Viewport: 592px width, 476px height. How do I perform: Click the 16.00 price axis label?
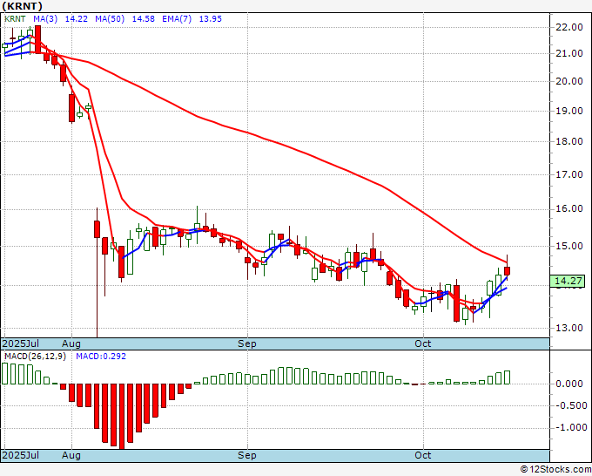569,208
